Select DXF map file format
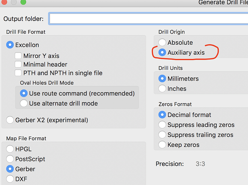 (10, 179)
